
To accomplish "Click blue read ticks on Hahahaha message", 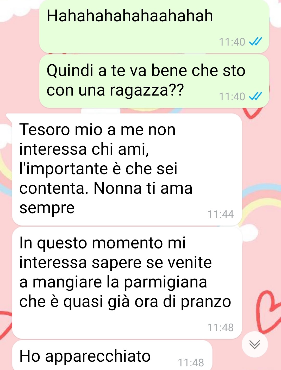I will tap(255, 42).
